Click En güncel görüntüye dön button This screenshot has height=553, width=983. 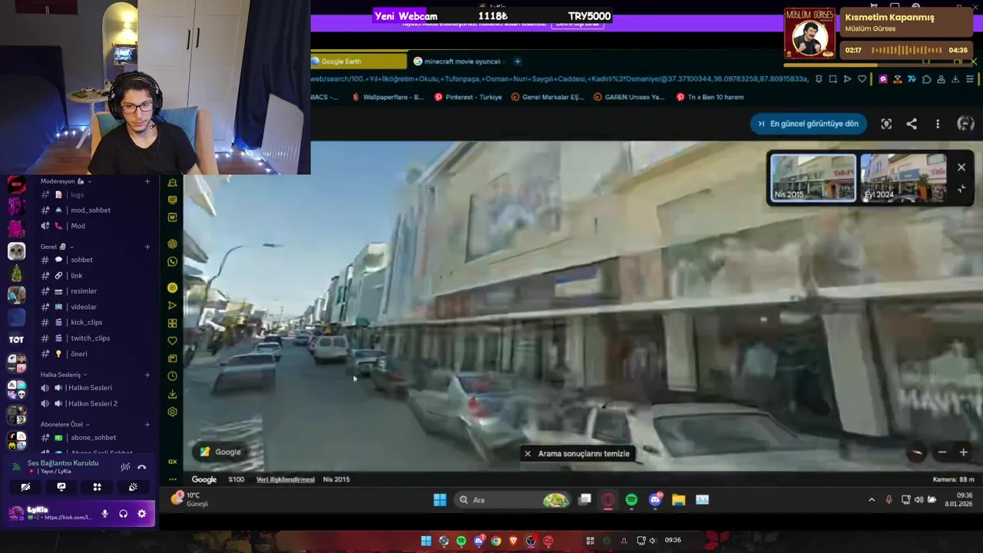click(x=809, y=124)
